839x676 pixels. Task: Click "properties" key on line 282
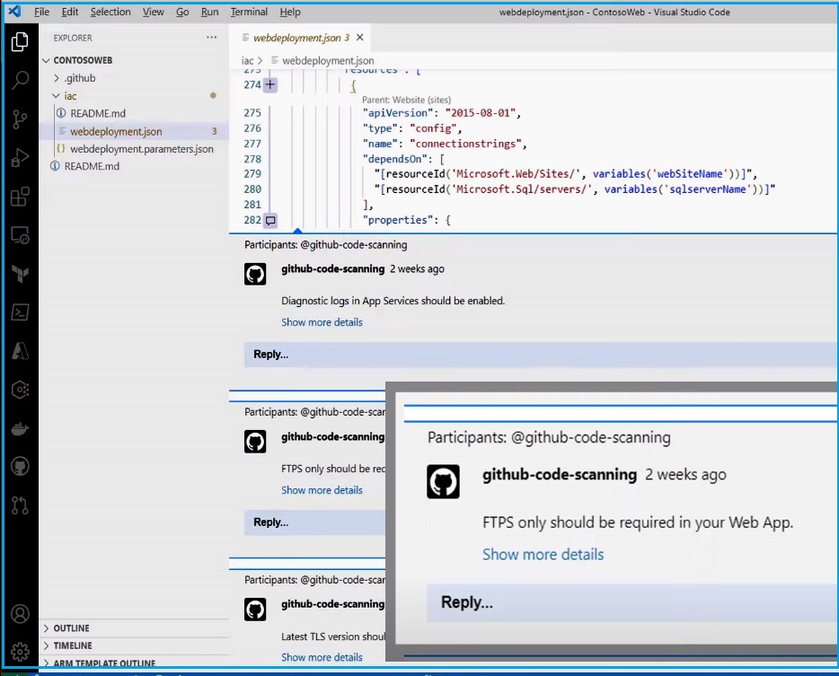click(x=398, y=220)
